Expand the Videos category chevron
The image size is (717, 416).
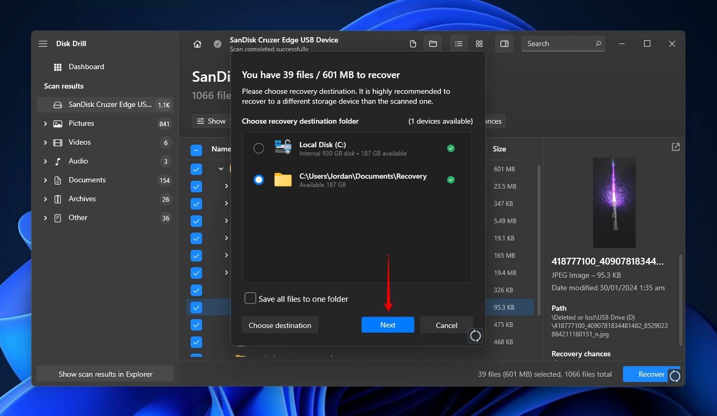45,143
